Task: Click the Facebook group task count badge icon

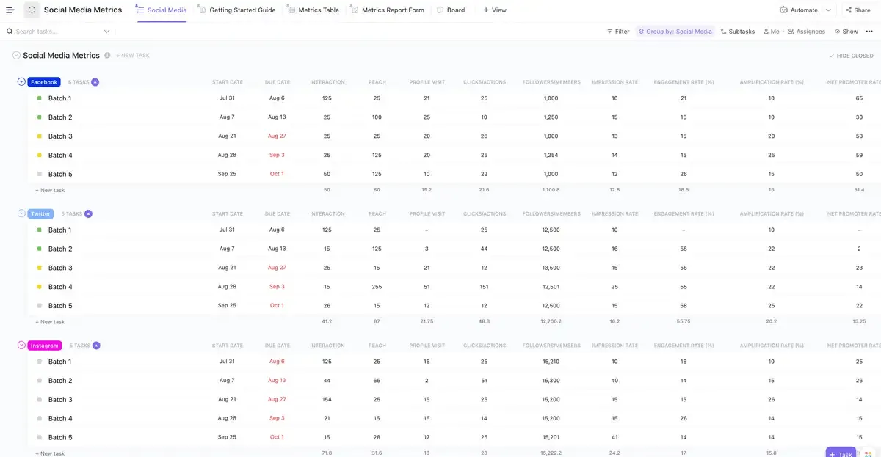Action: (95, 82)
